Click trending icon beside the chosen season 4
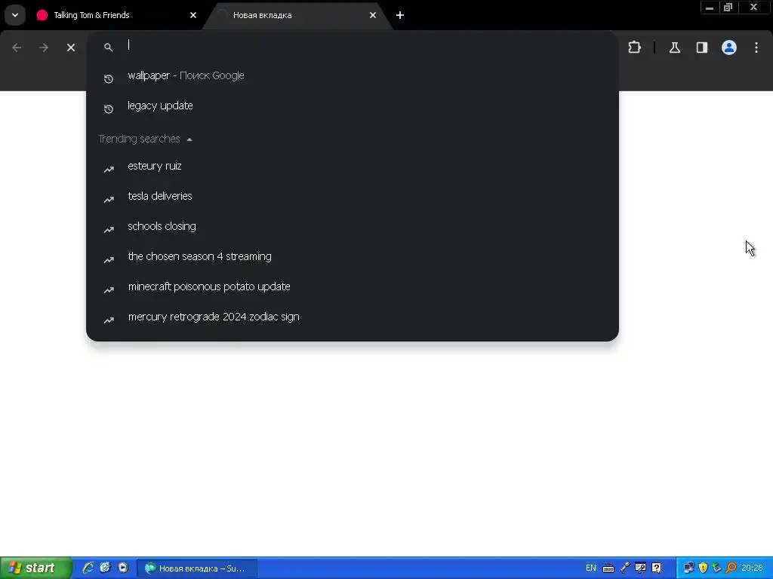The image size is (773, 579). tap(109, 259)
